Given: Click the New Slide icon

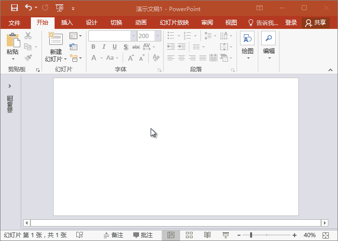Looking at the screenshot, I should pos(56,40).
